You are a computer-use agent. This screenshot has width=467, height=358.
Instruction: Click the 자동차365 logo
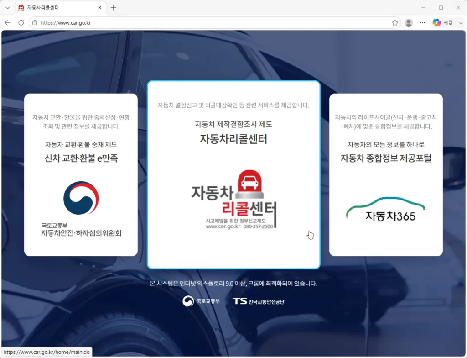tap(386, 209)
